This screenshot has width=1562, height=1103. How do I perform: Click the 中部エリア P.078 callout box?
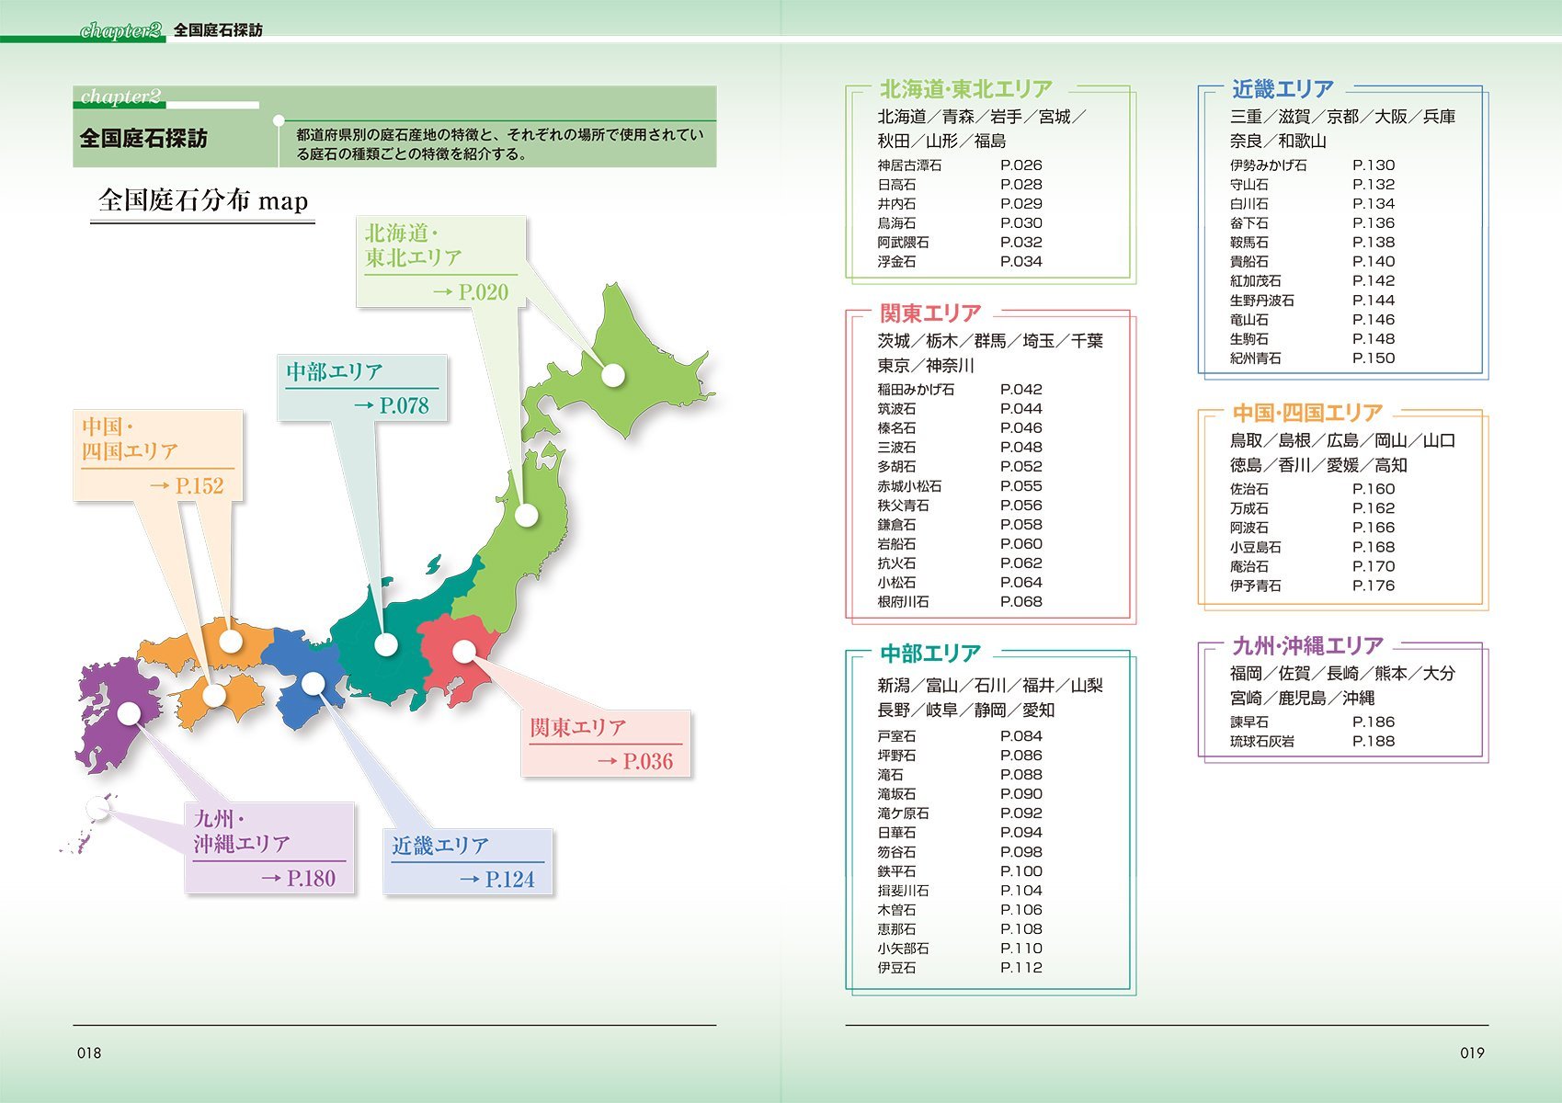tap(362, 388)
